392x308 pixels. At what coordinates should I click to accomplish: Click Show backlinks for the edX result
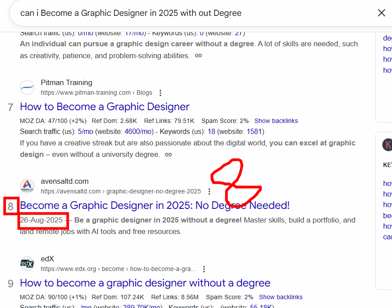pos(280,297)
